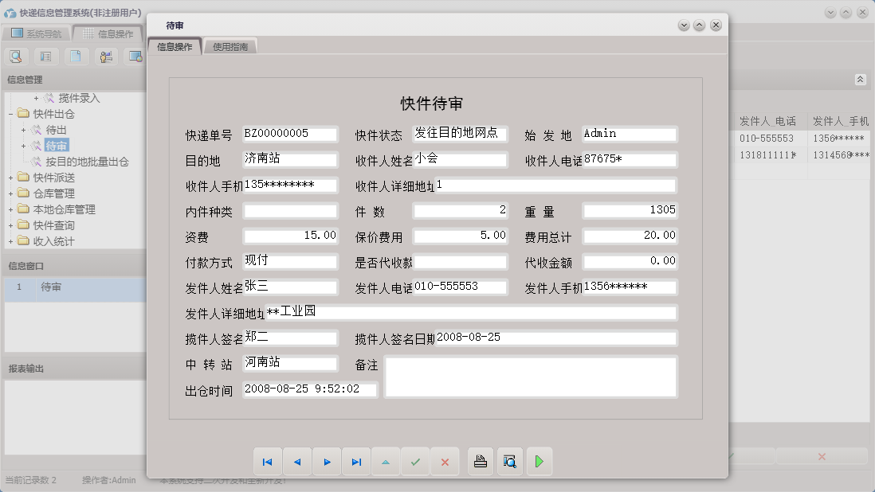
Task: Jump to the last record using navigation arrows
Action: 356,461
